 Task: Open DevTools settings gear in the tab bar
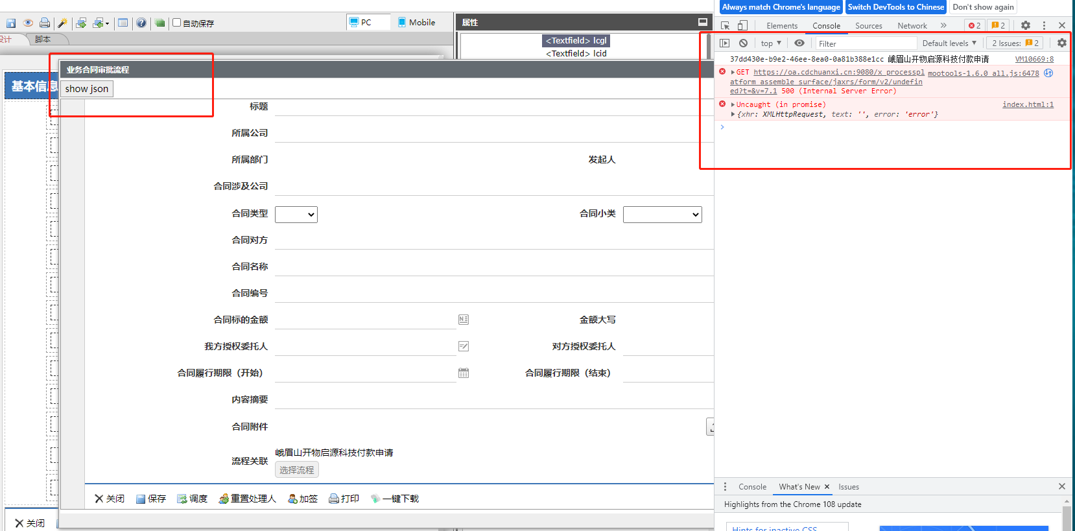pos(1026,25)
